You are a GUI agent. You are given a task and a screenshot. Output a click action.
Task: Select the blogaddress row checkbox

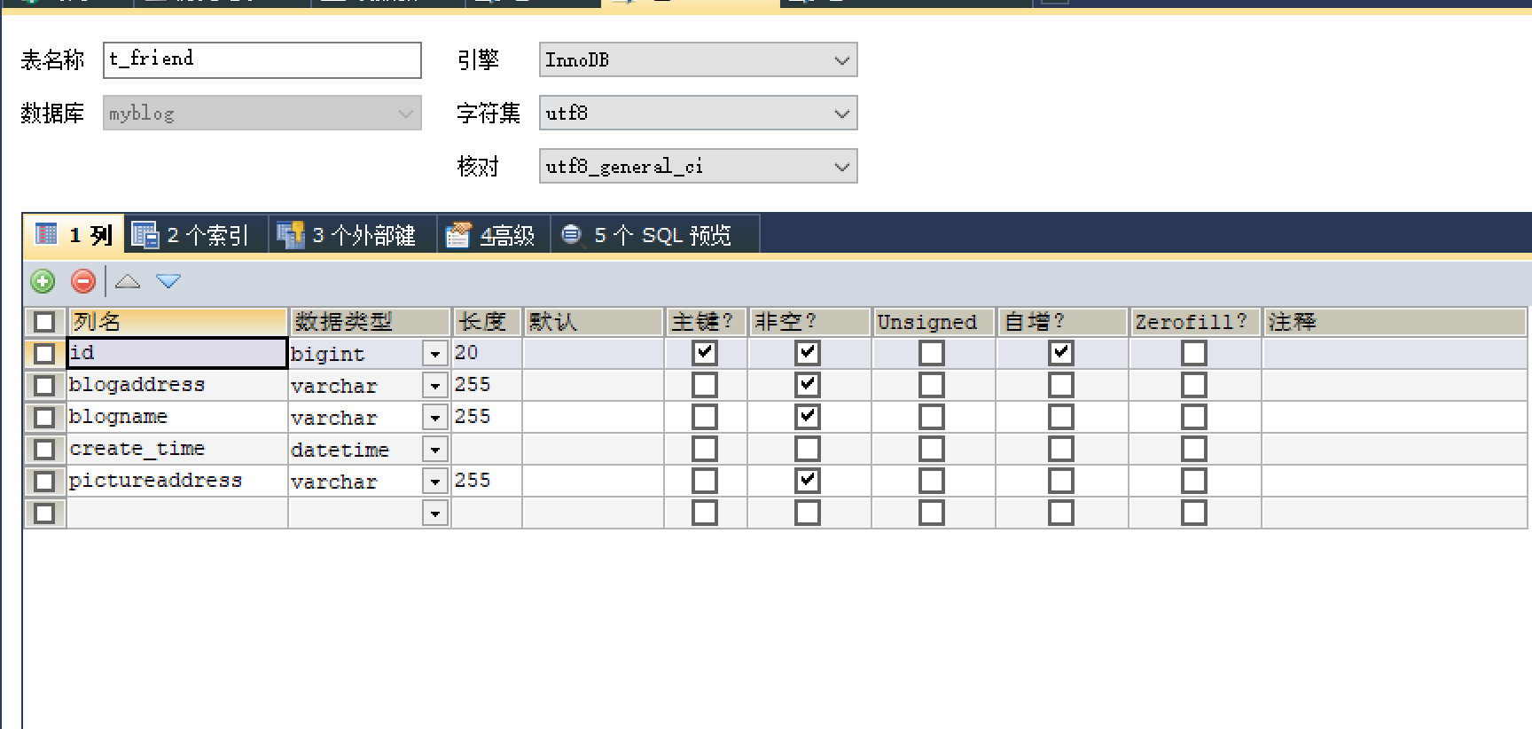pos(44,385)
